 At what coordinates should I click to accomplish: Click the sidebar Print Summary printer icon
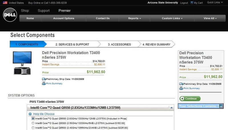pos(181,88)
